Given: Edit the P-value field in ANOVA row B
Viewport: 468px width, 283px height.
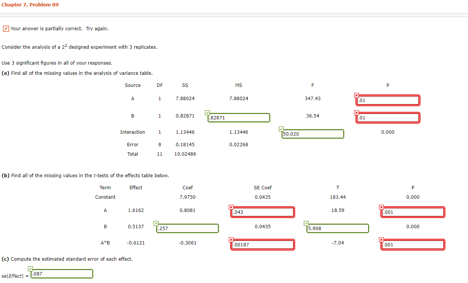Looking at the screenshot, I should tap(388, 118).
